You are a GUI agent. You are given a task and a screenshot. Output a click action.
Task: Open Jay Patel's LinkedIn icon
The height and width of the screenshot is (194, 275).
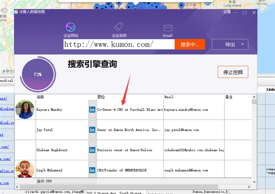92,130
